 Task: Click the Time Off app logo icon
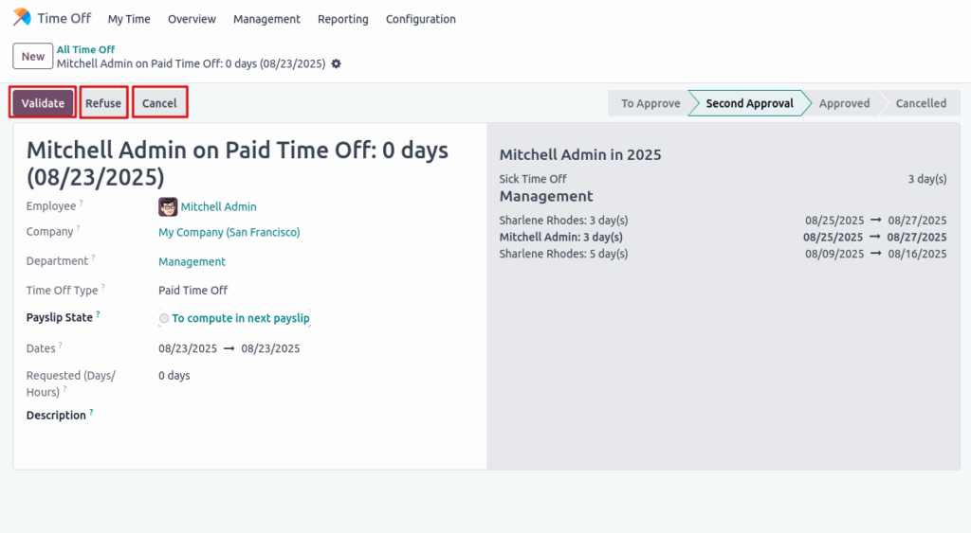(x=22, y=18)
